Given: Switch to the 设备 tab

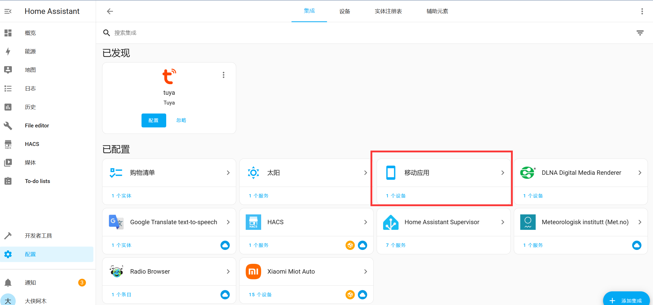Looking at the screenshot, I should (345, 11).
